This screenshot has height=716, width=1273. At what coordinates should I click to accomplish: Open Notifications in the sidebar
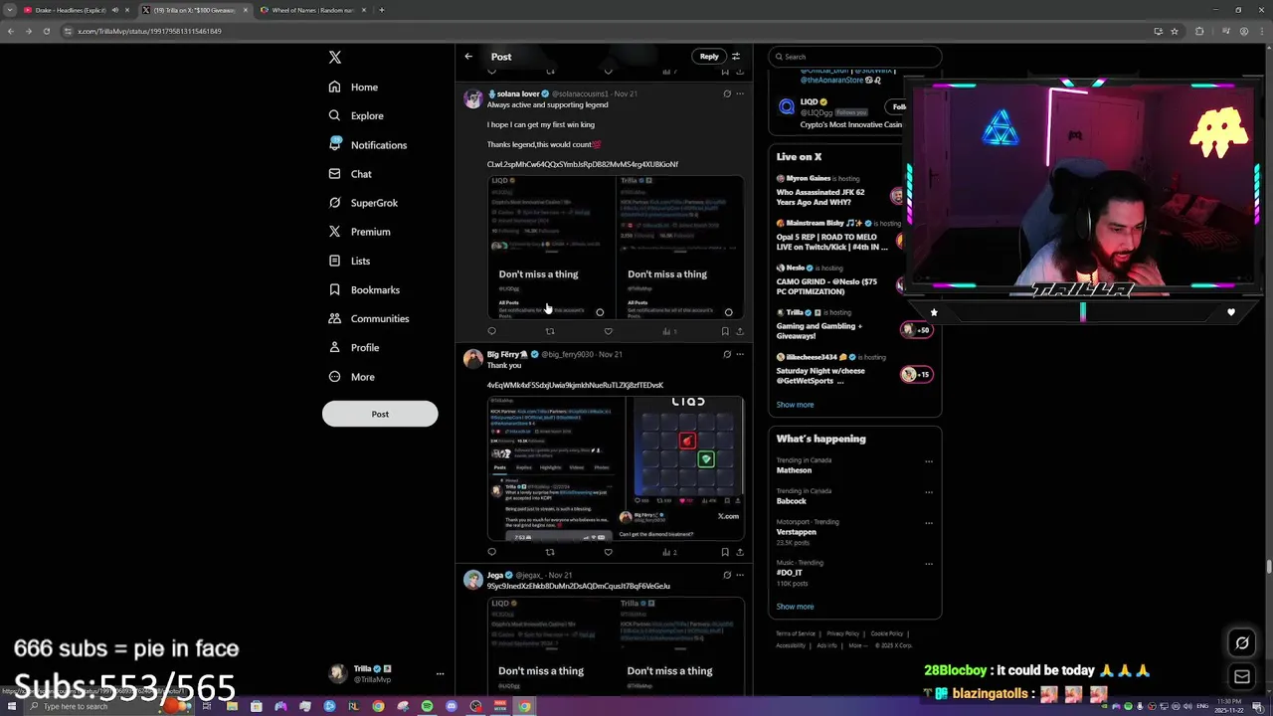[x=367, y=144]
